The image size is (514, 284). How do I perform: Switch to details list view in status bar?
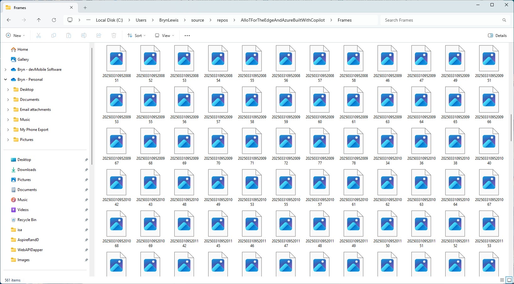tap(502, 280)
